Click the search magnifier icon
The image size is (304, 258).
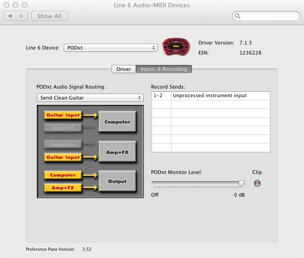pos(238,16)
